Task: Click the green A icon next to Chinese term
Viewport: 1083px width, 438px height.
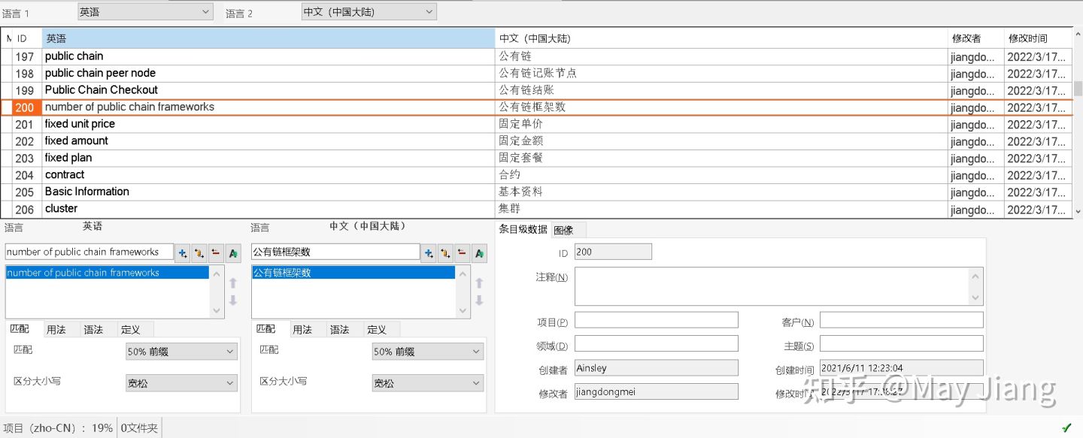Action: 481,253
